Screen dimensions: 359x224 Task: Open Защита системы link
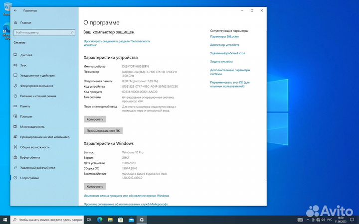coord(221,62)
